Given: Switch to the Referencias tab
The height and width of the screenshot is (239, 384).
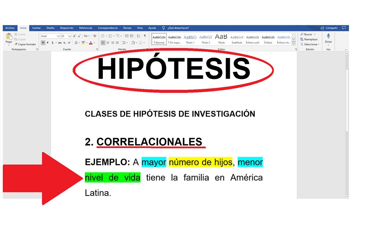Looking at the screenshot, I should pos(86,28).
